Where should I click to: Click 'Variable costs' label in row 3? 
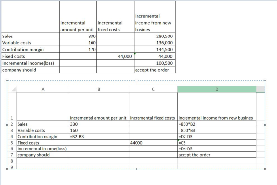31,130
